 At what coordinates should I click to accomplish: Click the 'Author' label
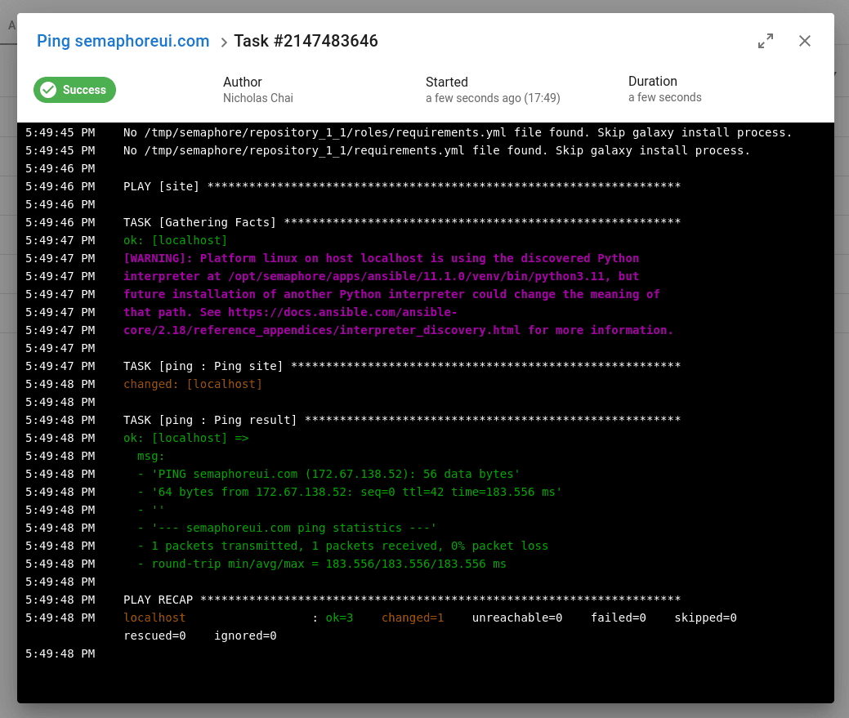tap(243, 83)
